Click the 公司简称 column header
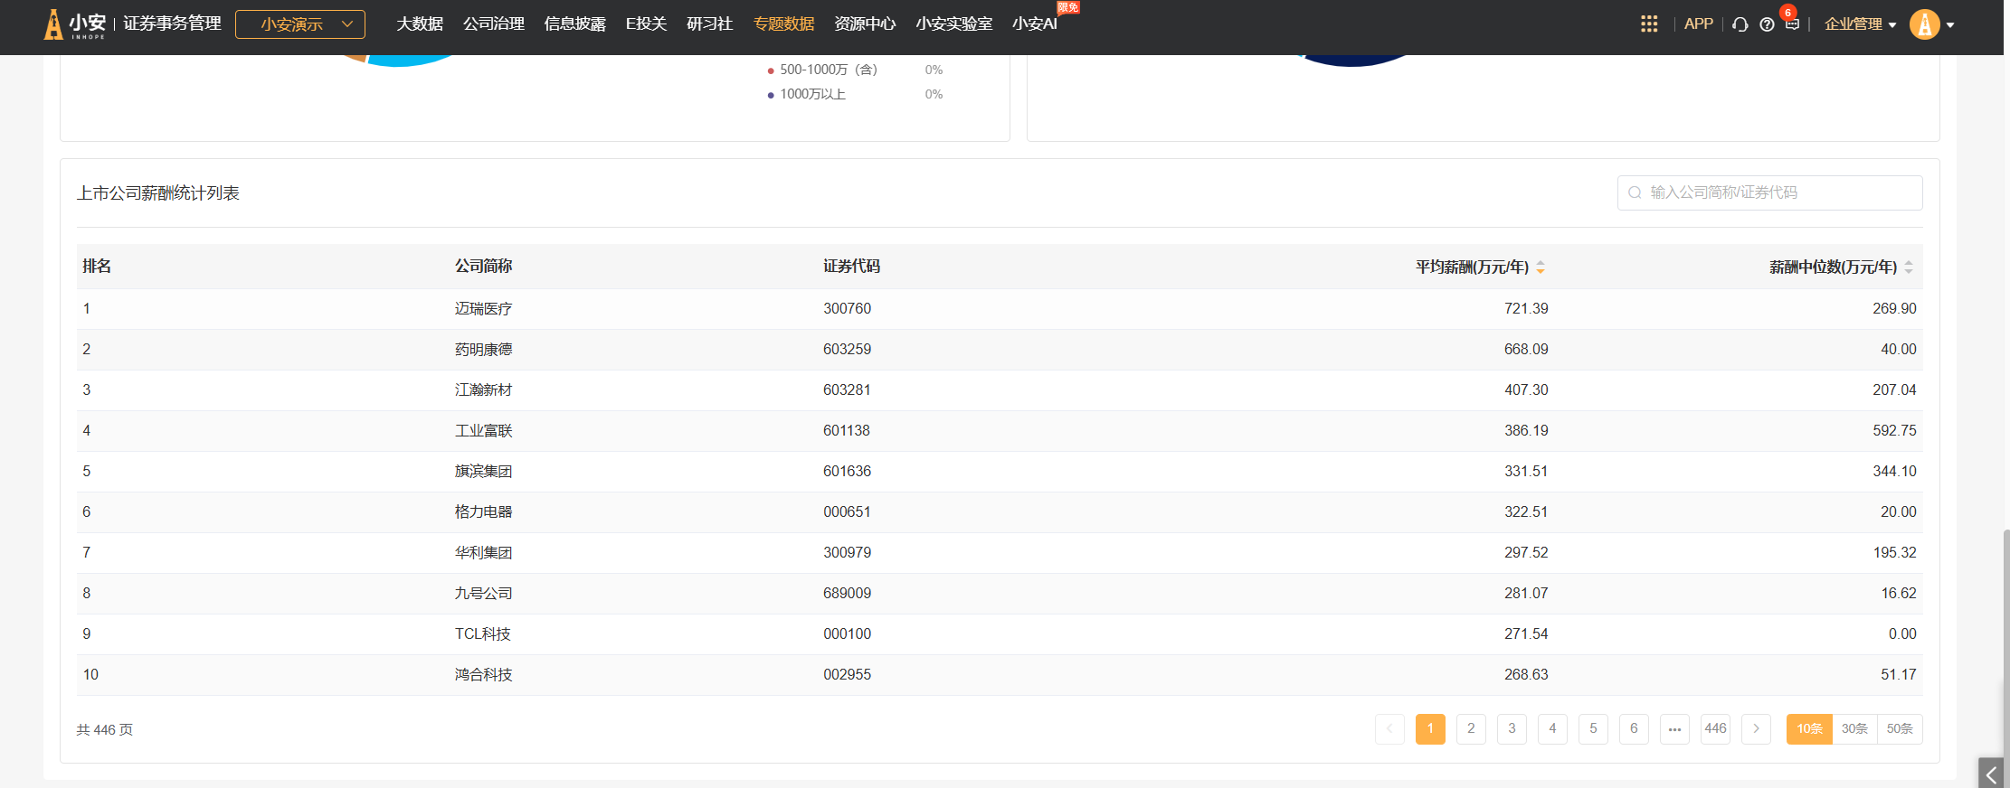 coord(483,266)
